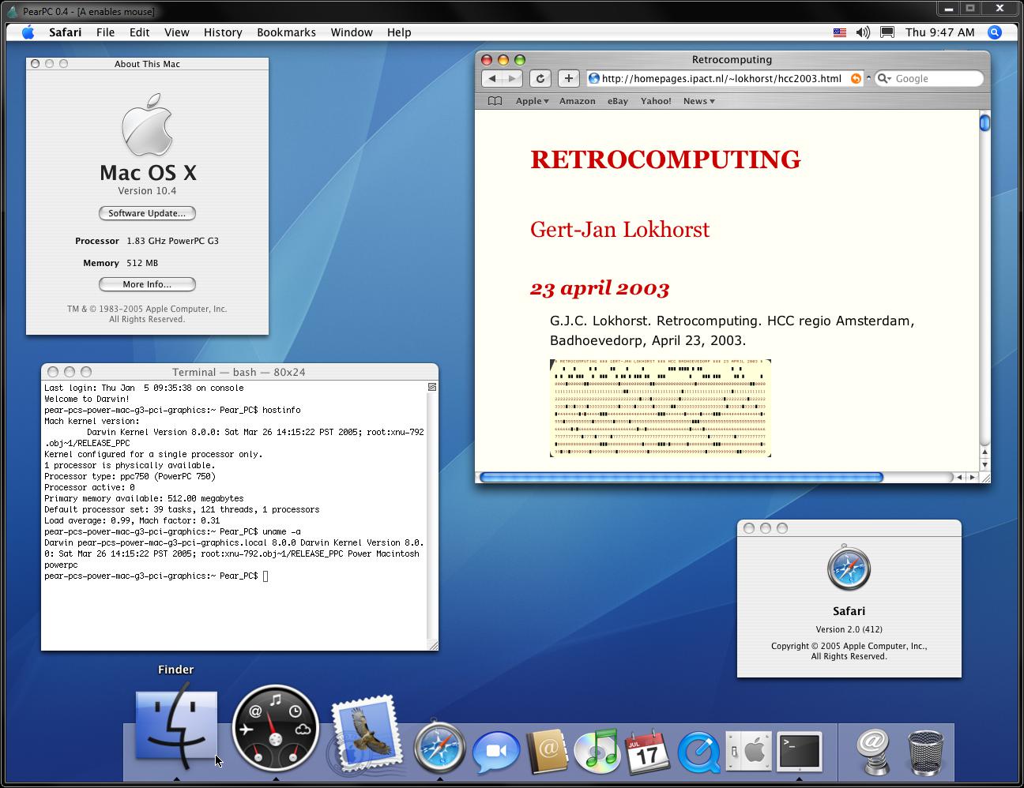
Task: Click the display icon in menu bar
Action: pyautogui.click(x=887, y=32)
